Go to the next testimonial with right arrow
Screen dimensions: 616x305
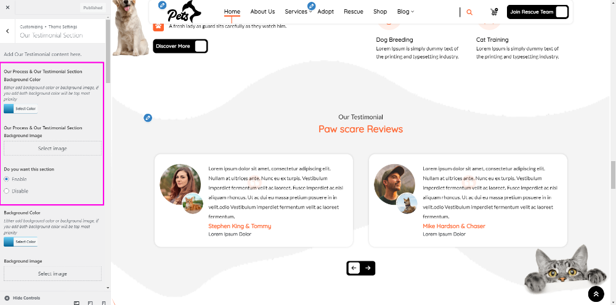[x=368, y=268]
